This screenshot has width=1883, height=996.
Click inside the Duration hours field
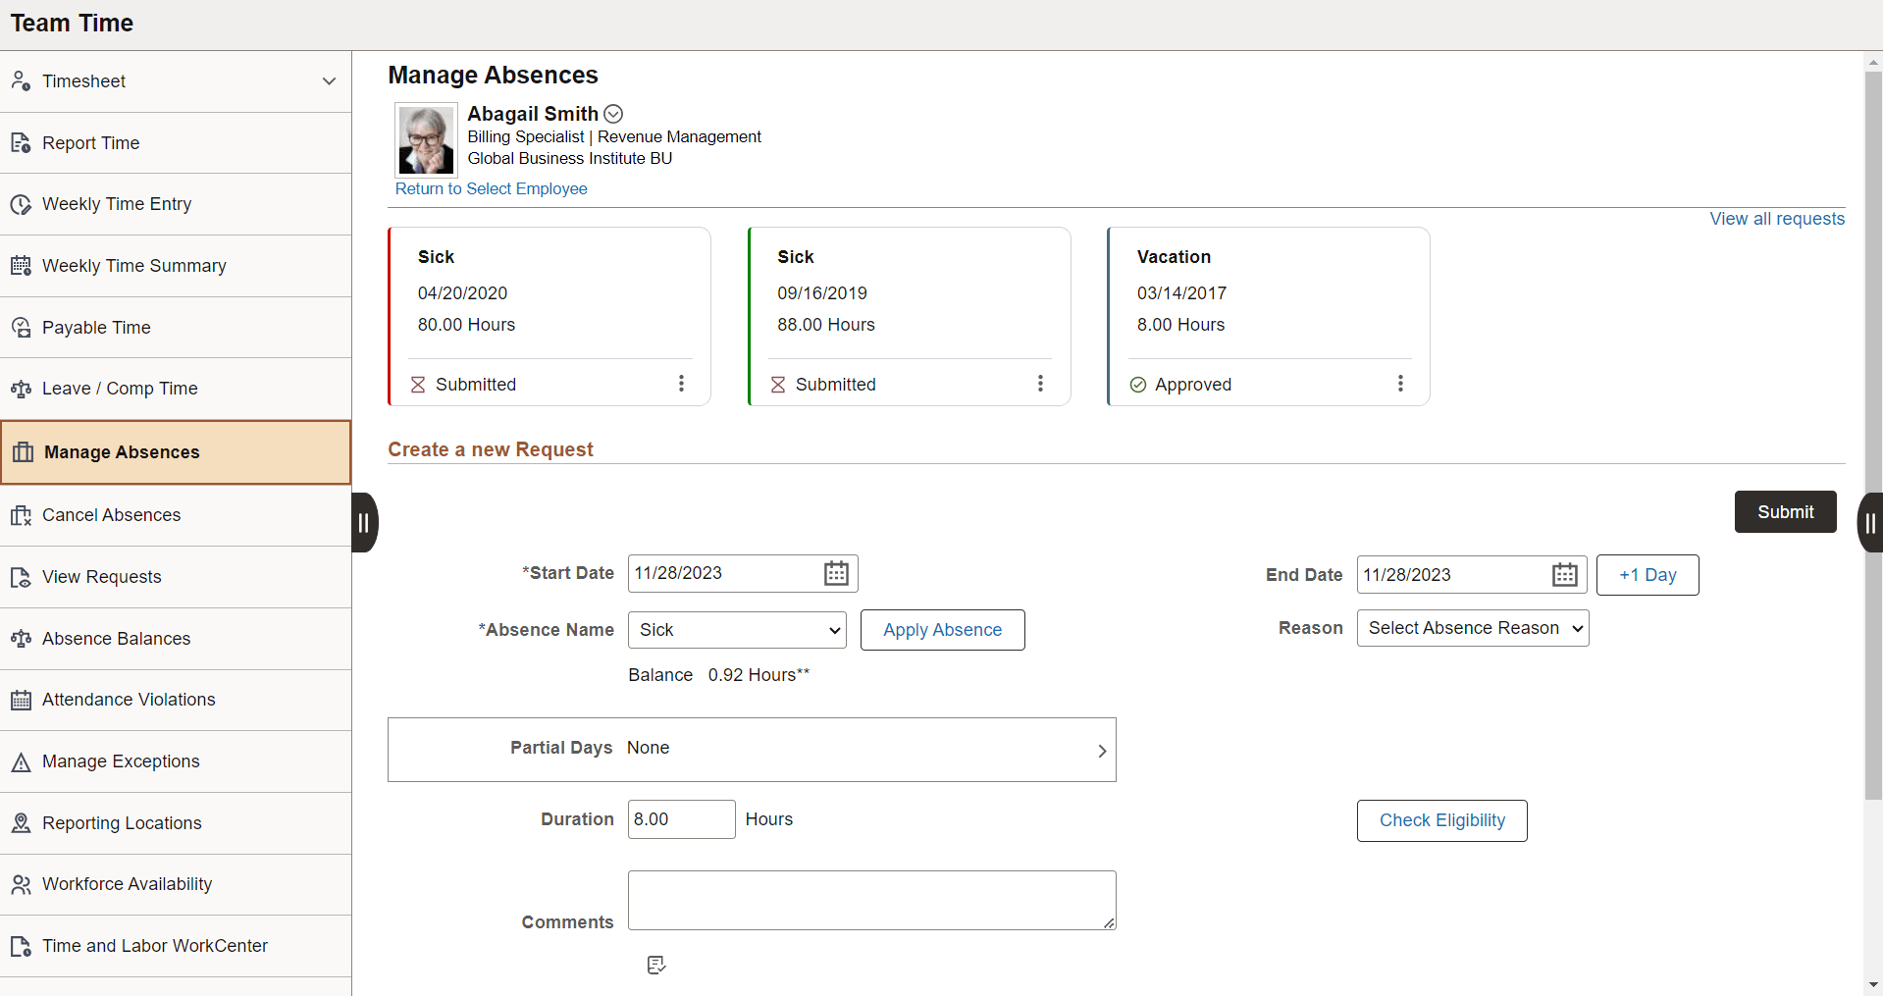click(x=680, y=818)
